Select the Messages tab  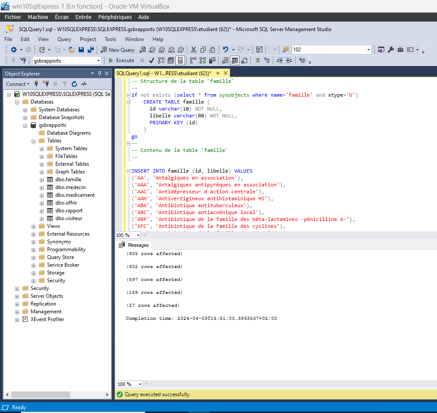tap(137, 245)
